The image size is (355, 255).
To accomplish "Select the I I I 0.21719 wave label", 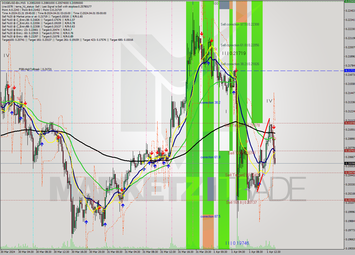I will pos(234,53).
